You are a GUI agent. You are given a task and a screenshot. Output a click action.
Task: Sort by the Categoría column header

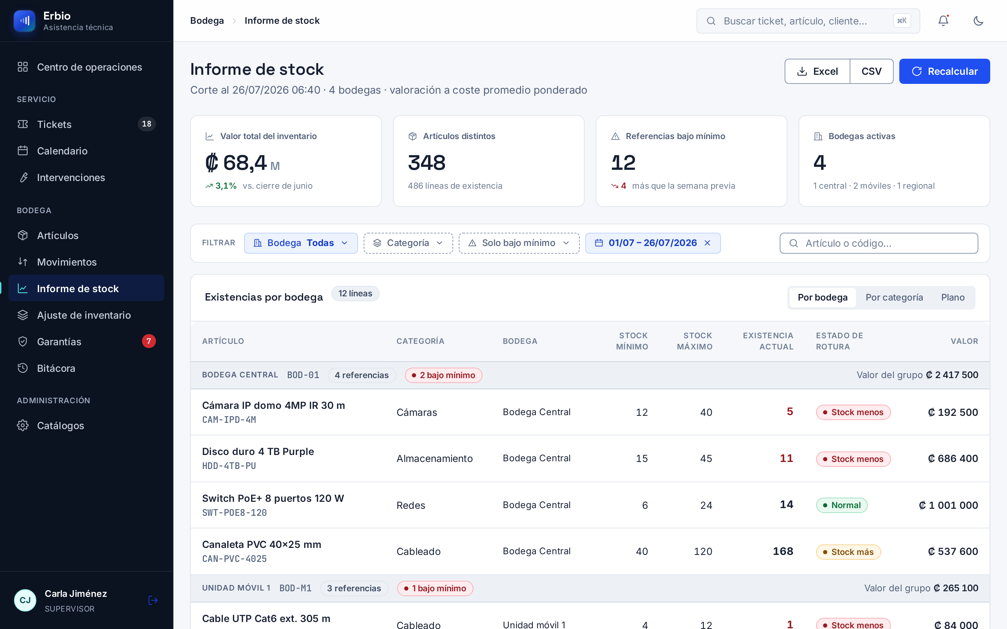[x=420, y=341]
